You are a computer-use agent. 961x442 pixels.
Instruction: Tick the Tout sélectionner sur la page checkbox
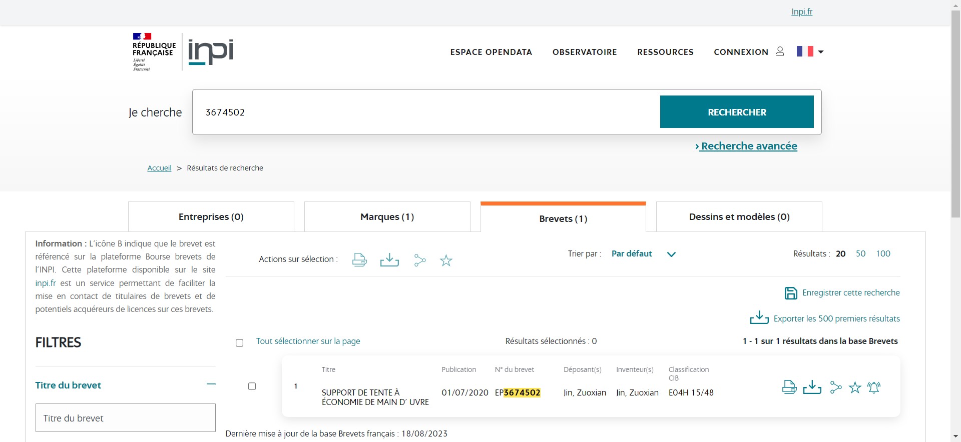point(239,342)
